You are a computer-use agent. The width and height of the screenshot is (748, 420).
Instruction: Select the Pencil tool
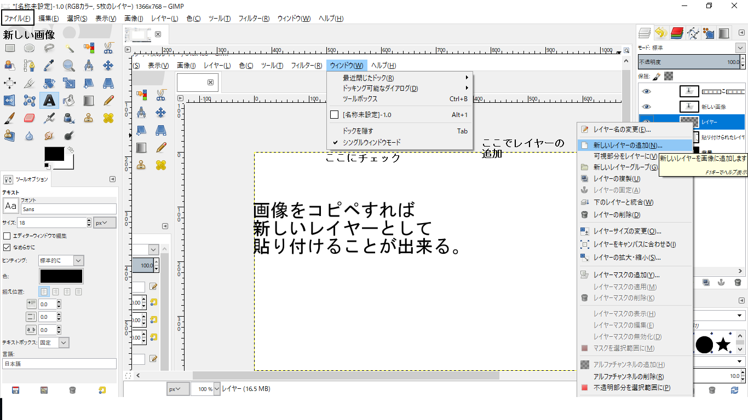pos(108,101)
